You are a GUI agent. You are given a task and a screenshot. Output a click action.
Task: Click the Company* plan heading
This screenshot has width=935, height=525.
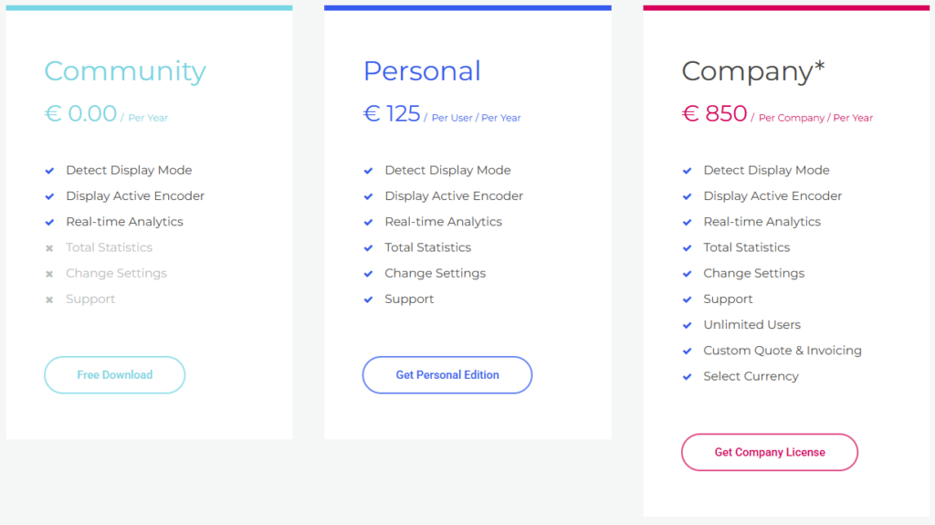tap(753, 71)
